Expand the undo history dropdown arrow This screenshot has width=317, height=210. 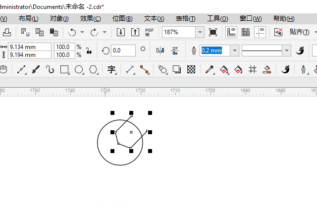pyautogui.click(x=82, y=32)
